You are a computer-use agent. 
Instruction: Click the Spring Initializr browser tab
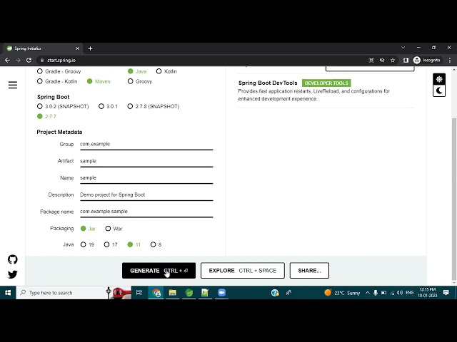(x=43, y=48)
